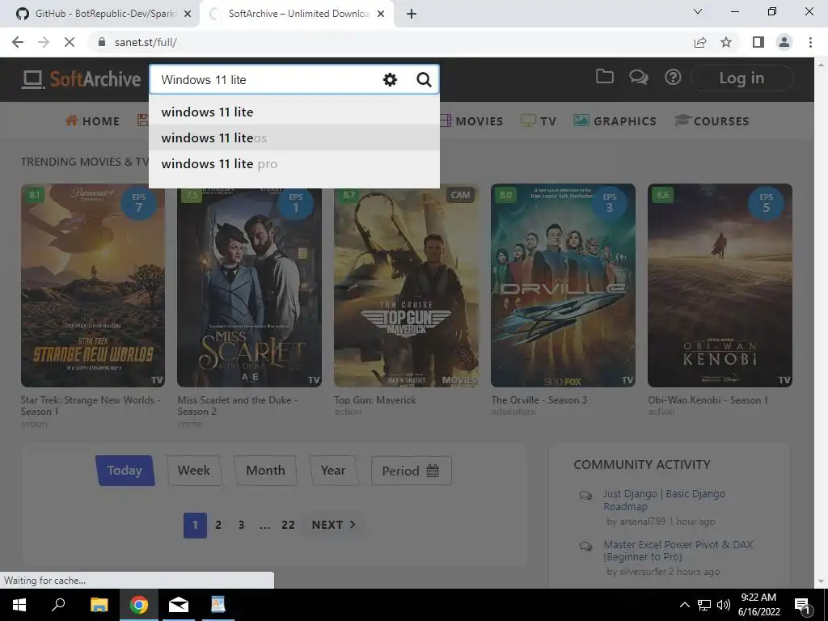The image size is (828, 621).
Task: Open Mail app from taskbar
Action: coord(179,605)
